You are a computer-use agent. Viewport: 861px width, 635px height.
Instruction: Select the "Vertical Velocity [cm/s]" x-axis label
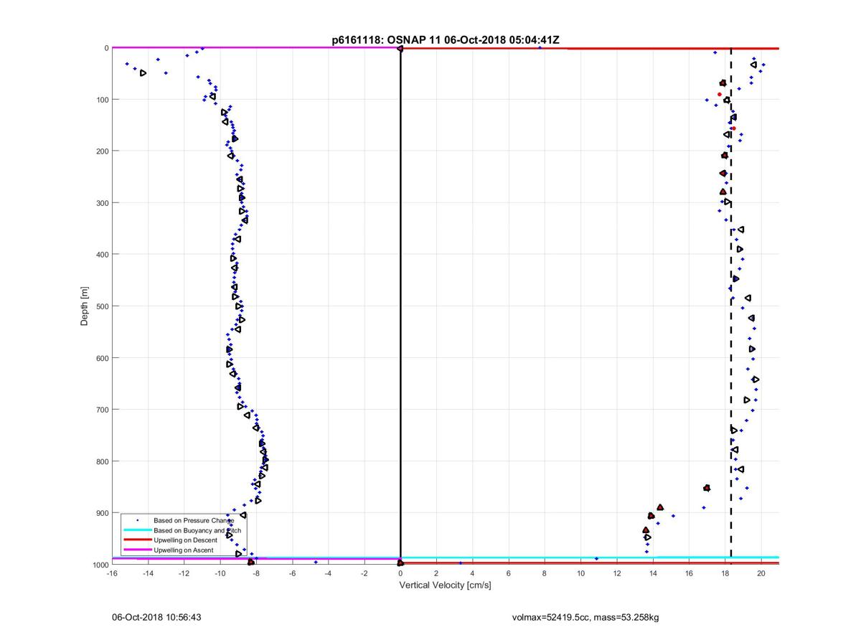point(445,585)
